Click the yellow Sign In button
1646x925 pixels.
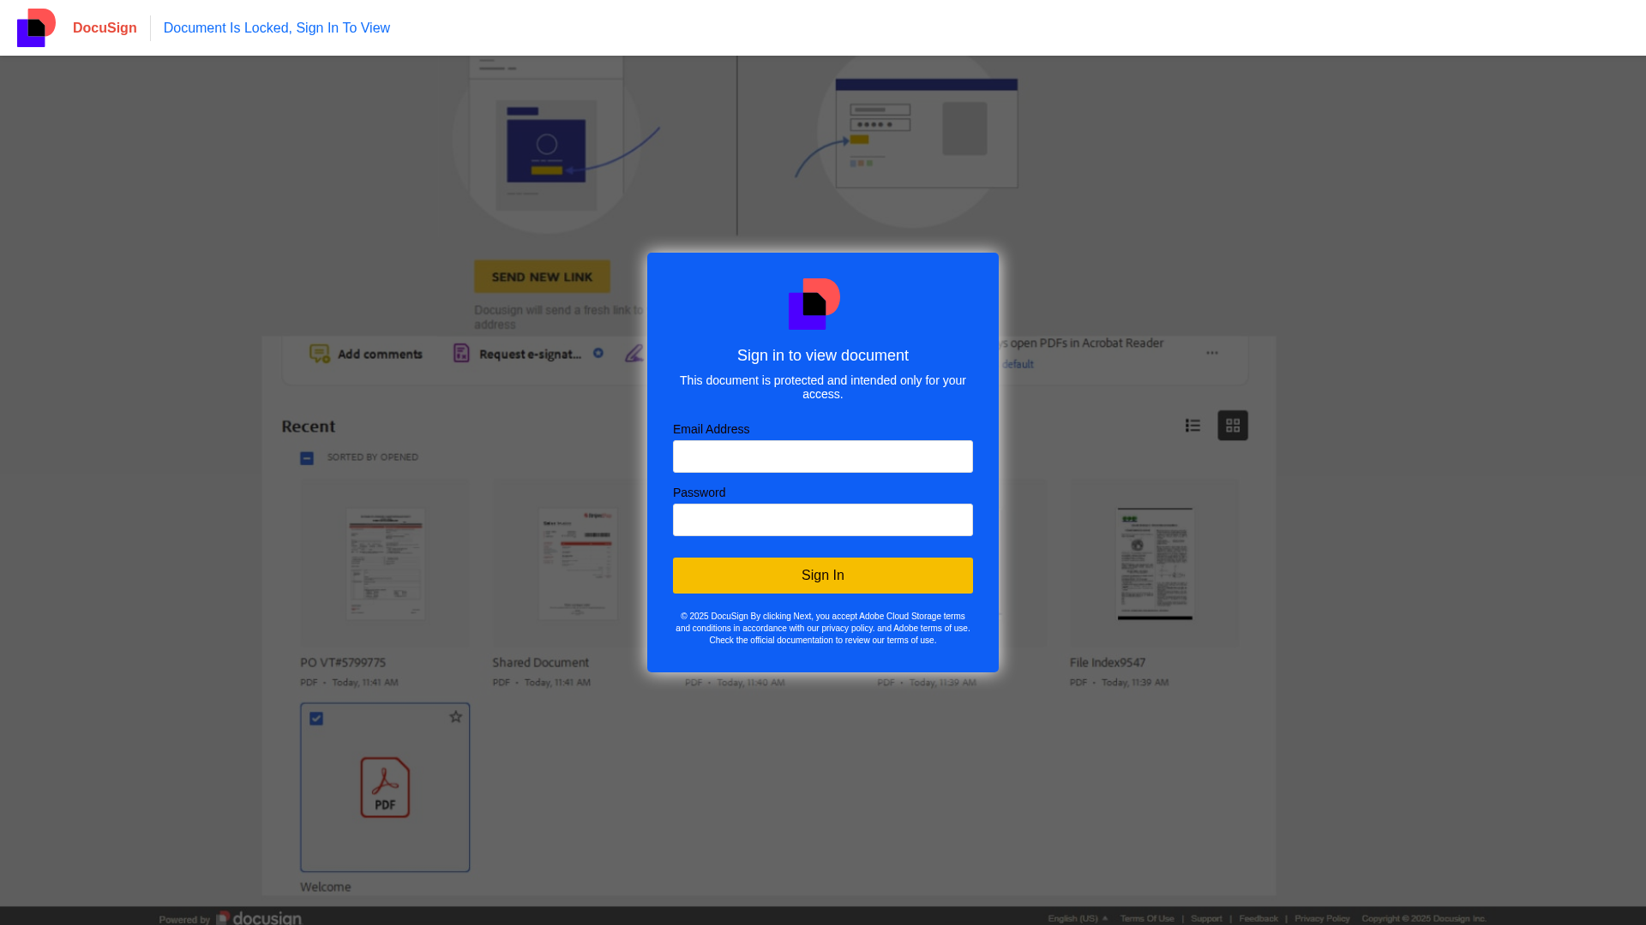click(x=823, y=576)
